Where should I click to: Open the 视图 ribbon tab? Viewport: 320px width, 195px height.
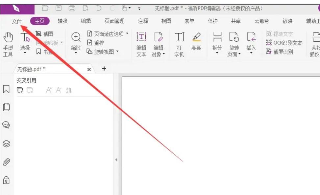pos(166,21)
